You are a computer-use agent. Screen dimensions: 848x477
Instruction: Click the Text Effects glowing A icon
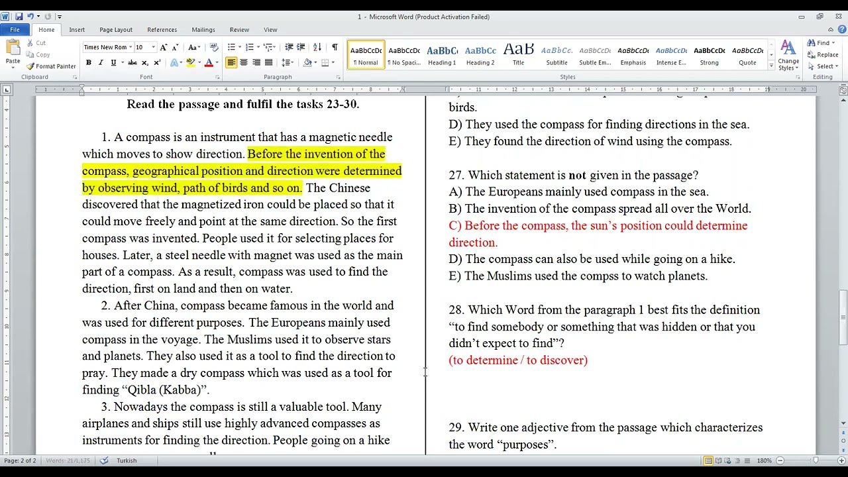174,63
